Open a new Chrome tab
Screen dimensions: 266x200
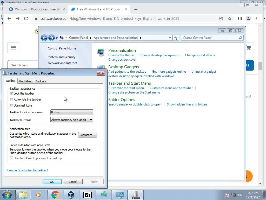click(x=136, y=9)
